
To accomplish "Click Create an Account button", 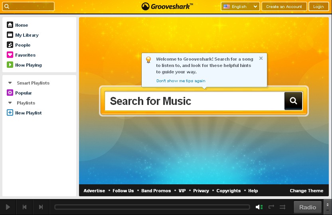I will click(284, 6).
